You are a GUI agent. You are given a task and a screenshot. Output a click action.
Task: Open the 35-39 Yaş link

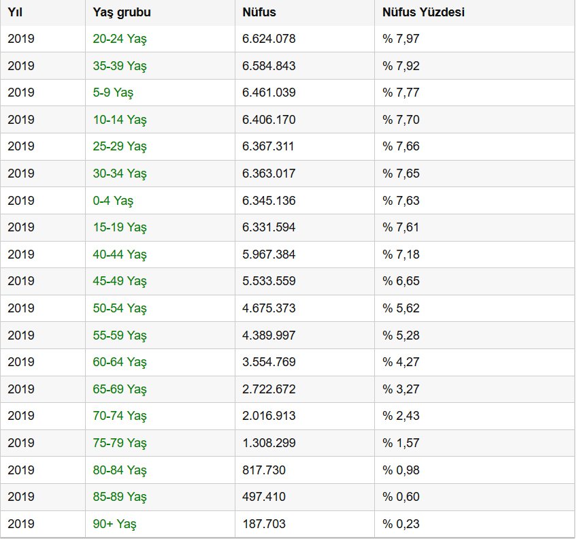120,66
